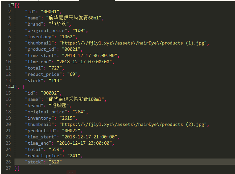Viewport: 235px width, 174px height.
Task: Click the "stock" key on line 26
Action: coord(34,162)
